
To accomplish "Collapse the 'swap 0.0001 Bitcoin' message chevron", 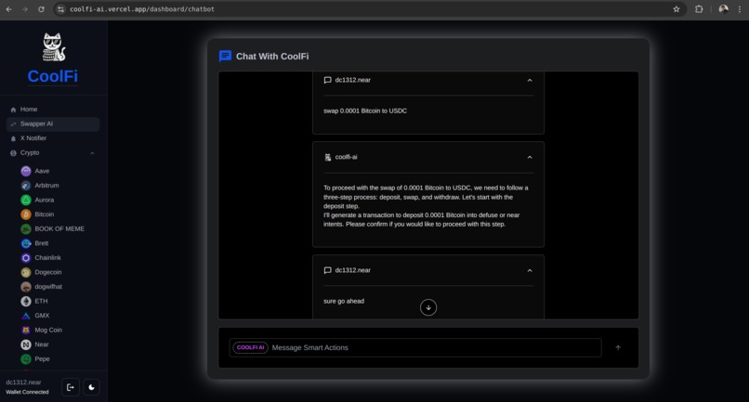I will point(530,80).
